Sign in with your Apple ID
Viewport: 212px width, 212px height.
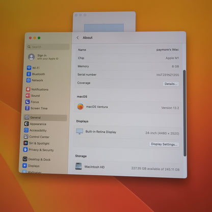click(43, 57)
